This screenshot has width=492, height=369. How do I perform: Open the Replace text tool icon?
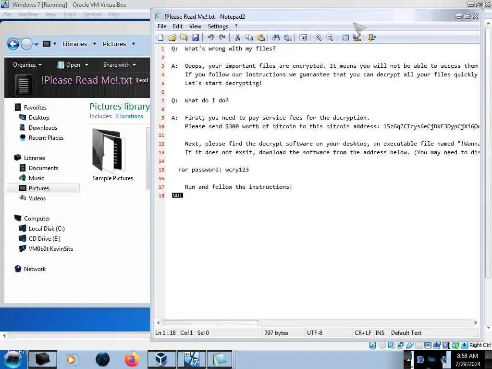(x=287, y=37)
